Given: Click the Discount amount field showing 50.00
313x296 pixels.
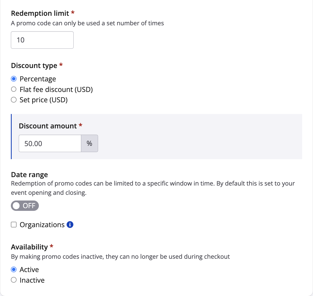Looking at the screenshot, I should pyautogui.click(x=50, y=143).
